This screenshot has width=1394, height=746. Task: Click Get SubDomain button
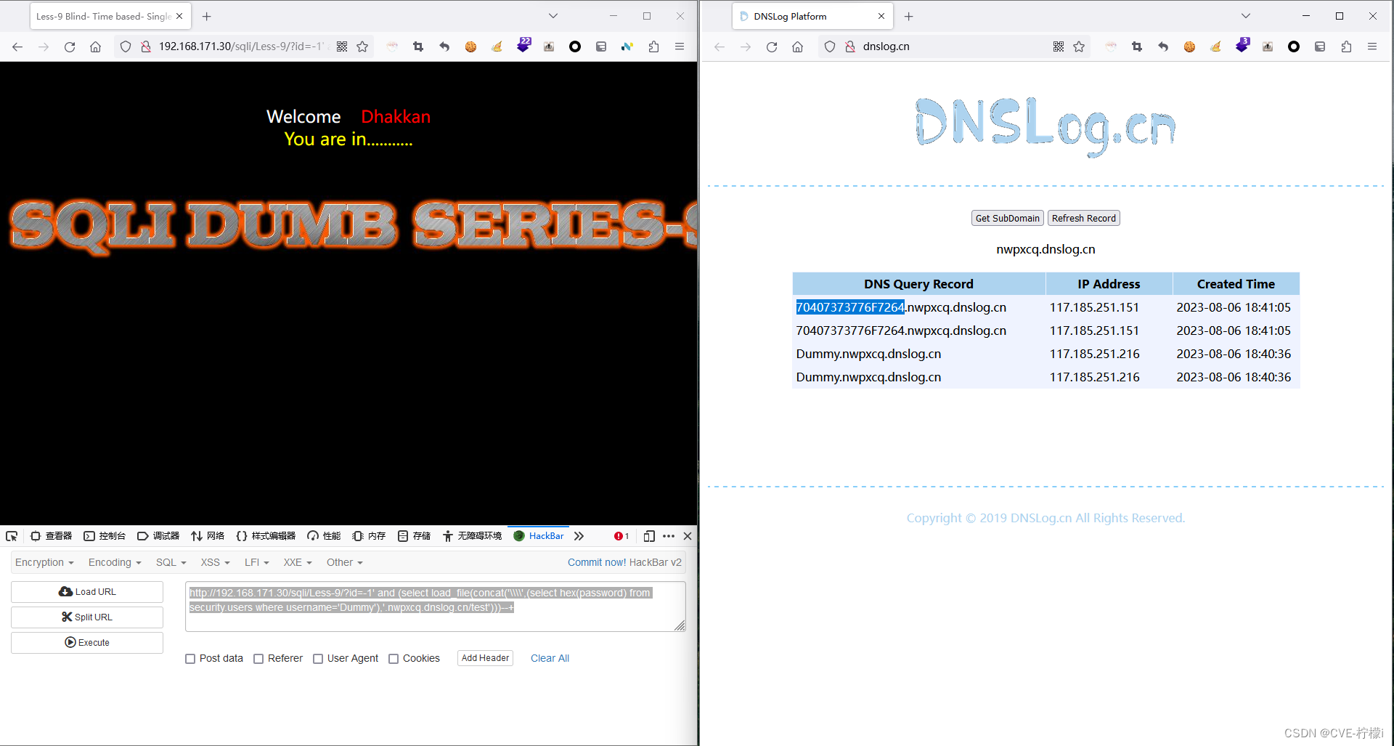[x=1007, y=218]
